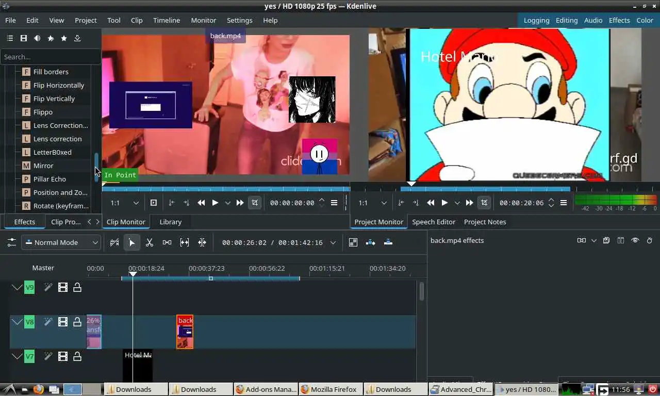Switch to the Color workspace layout
The height and width of the screenshot is (396, 660).
(x=645, y=20)
